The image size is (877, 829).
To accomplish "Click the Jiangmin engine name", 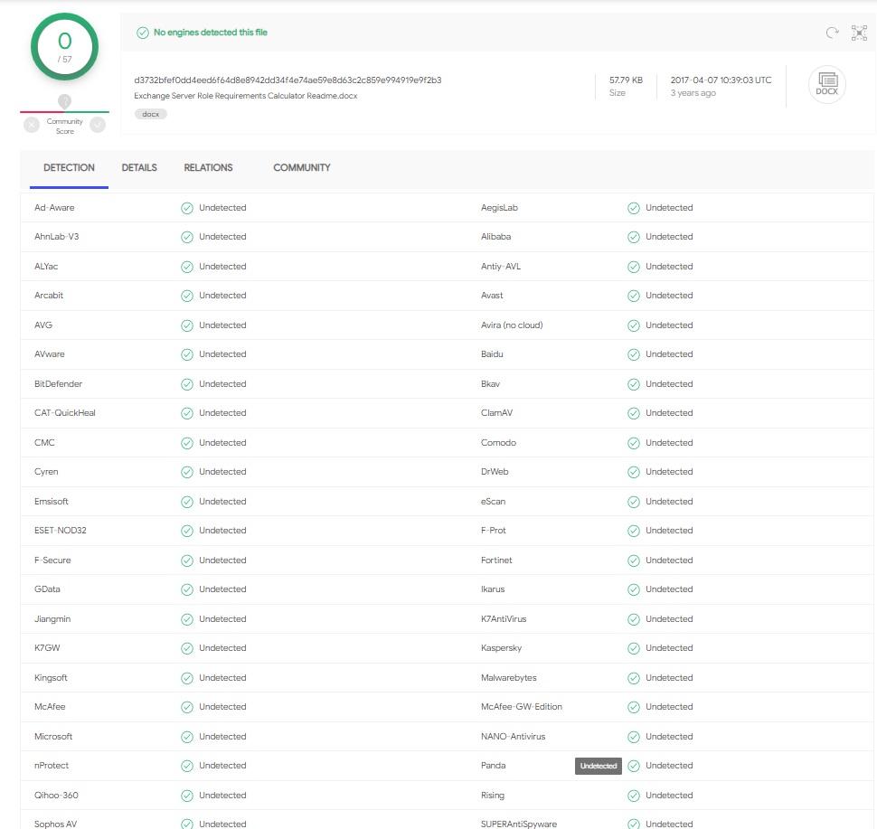I will 52,618.
